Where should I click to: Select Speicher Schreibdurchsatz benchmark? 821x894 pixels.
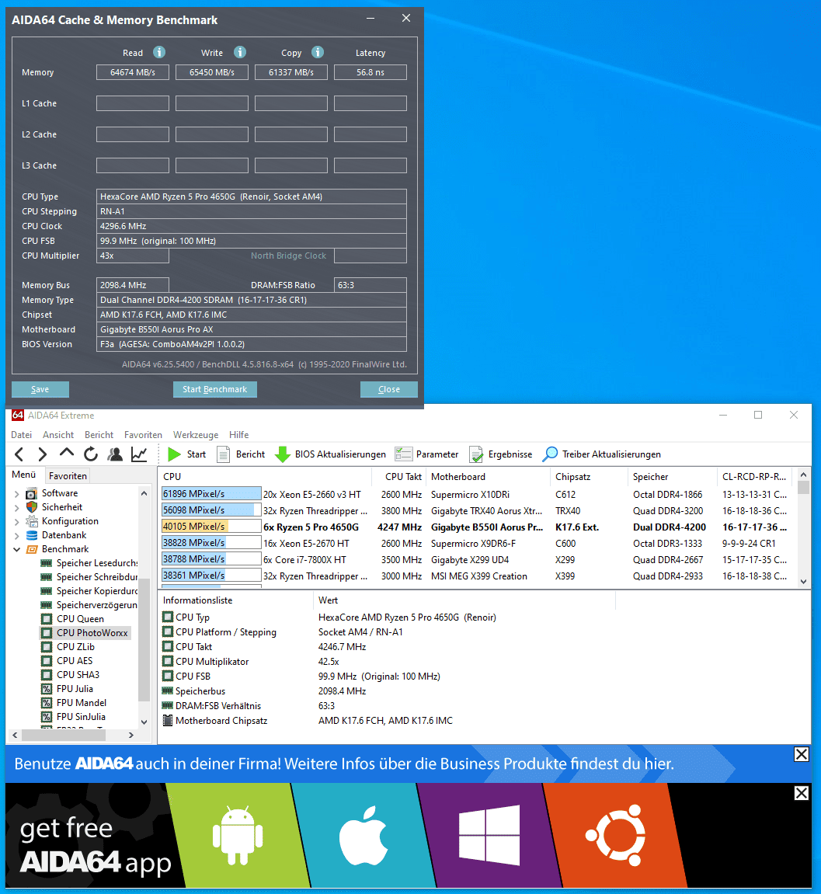point(89,577)
